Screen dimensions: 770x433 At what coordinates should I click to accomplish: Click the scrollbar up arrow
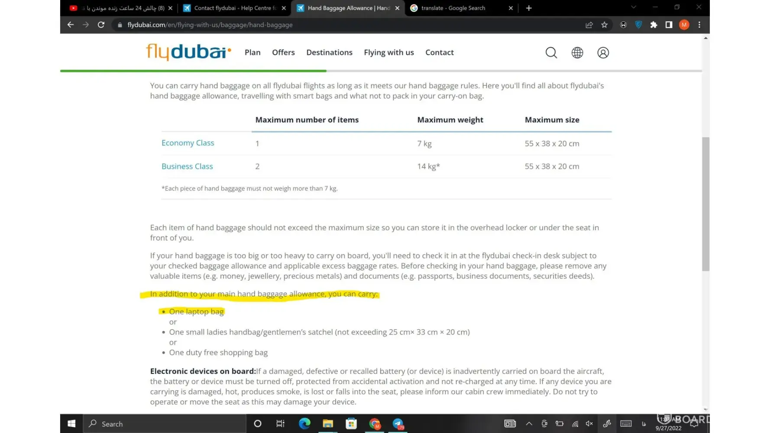coord(705,38)
